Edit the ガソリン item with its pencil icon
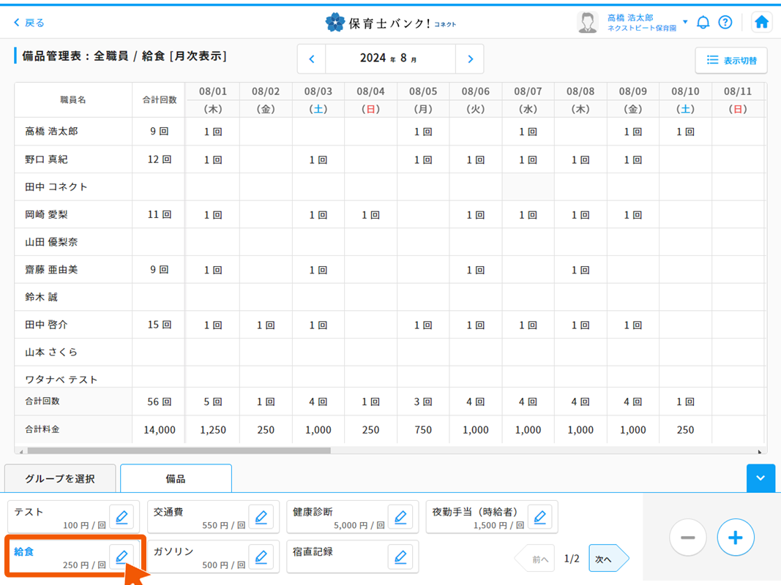 [x=261, y=556]
